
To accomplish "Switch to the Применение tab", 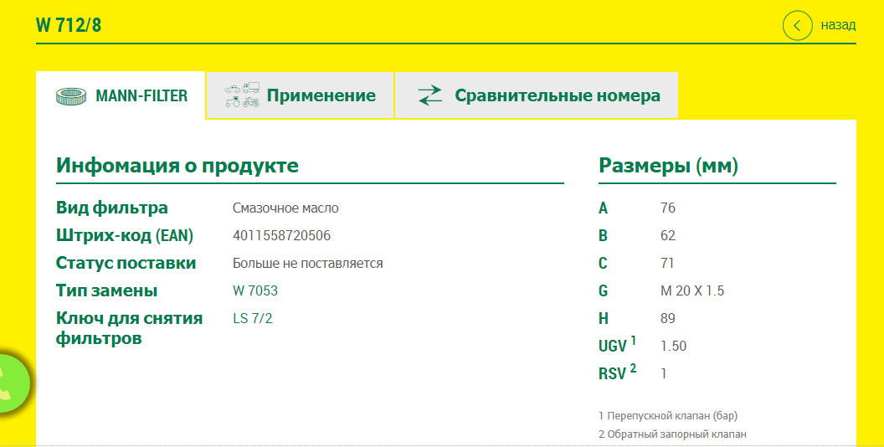I will 300,95.
